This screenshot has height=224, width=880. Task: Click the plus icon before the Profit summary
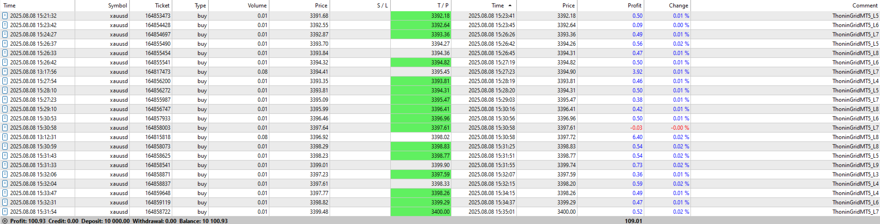click(5, 221)
